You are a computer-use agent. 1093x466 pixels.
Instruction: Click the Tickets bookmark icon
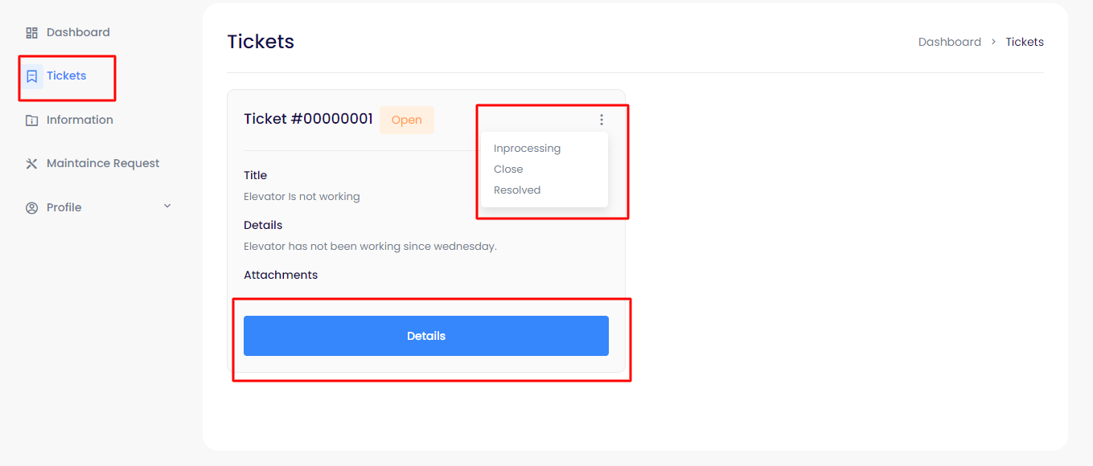[x=32, y=76]
